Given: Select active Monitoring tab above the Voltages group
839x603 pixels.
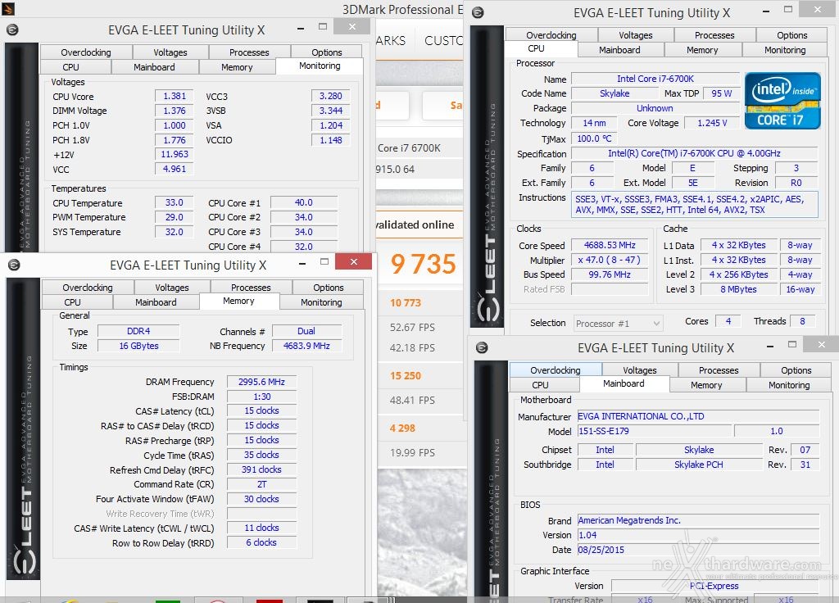Looking at the screenshot, I should tap(320, 66).
